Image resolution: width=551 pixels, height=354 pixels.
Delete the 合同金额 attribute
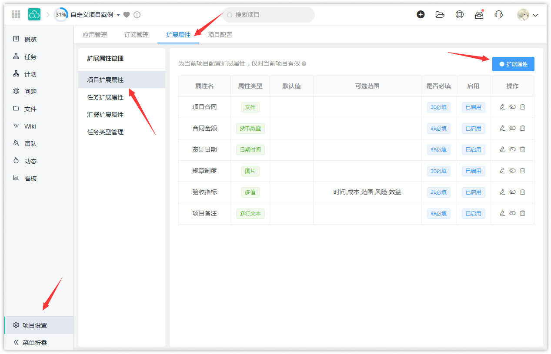(x=522, y=128)
